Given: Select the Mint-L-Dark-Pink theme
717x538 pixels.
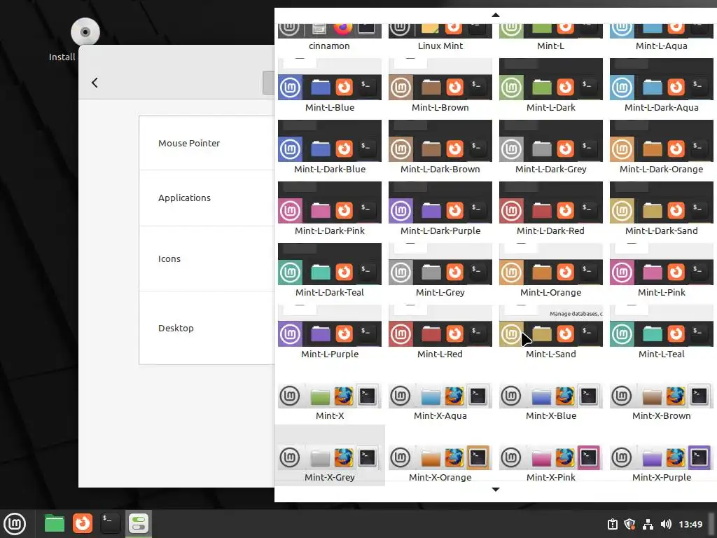Looking at the screenshot, I should (x=329, y=209).
